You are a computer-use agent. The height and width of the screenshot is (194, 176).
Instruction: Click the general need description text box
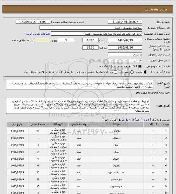click(x=80, y=85)
